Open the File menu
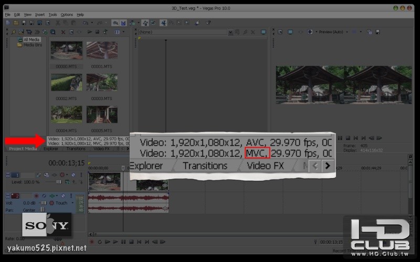 click(8, 15)
